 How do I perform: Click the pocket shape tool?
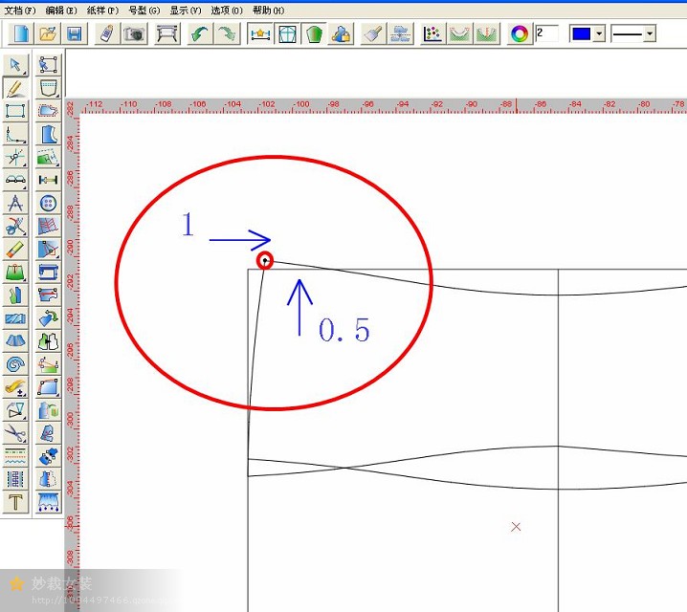[x=48, y=88]
